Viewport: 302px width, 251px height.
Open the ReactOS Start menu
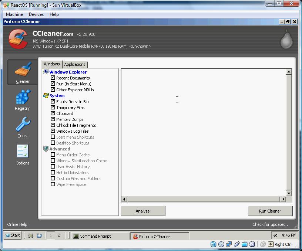click(12, 235)
